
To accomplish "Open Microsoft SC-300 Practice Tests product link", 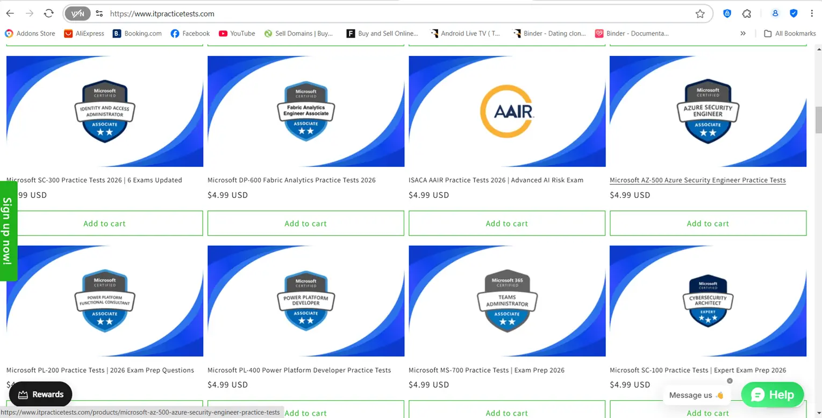I will pos(94,180).
